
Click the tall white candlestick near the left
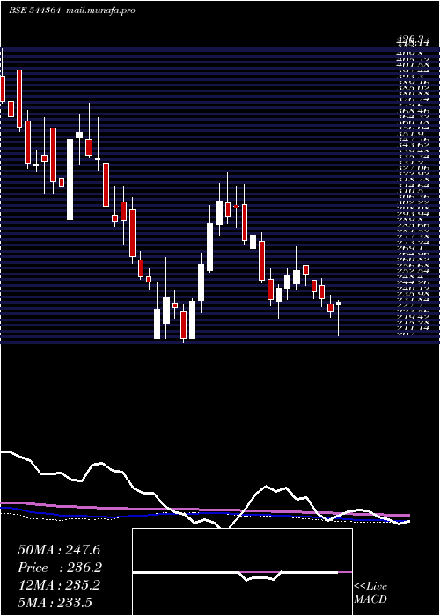coord(70,174)
